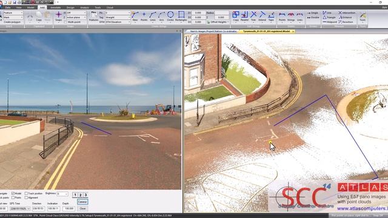Open the Snaps tool
Viewport: 388px width, 218px height.
[x=59, y=16]
